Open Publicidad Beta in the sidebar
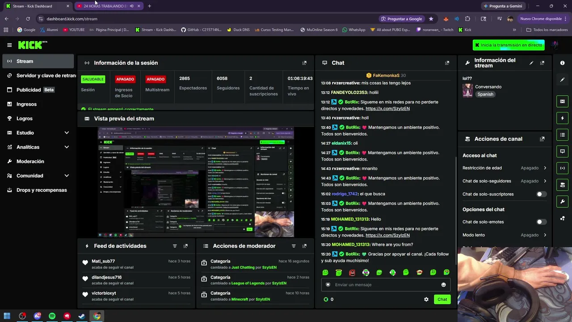The width and height of the screenshot is (572, 322). pyautogui.click(x=38, y=90)
